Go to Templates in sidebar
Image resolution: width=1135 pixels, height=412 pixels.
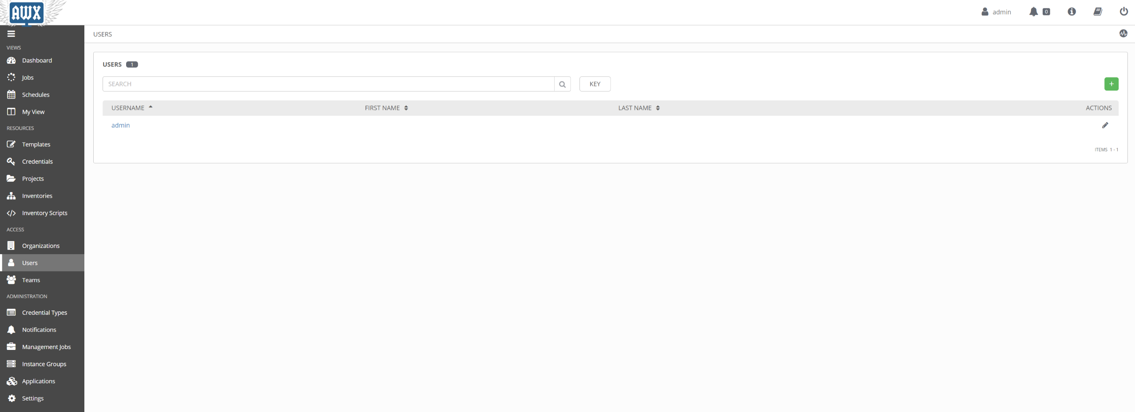coord(36,144)
